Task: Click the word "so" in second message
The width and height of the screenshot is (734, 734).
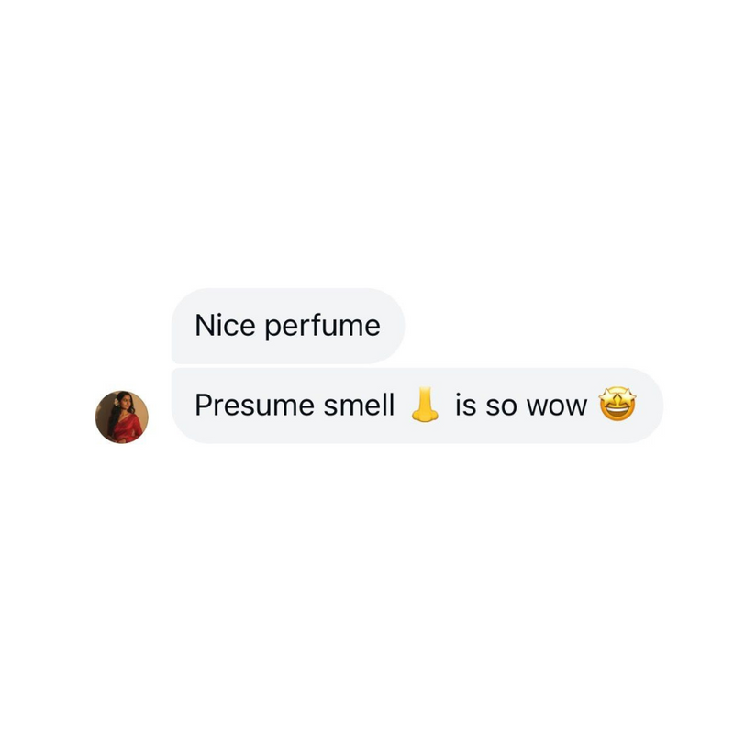Action: point(501,406)
